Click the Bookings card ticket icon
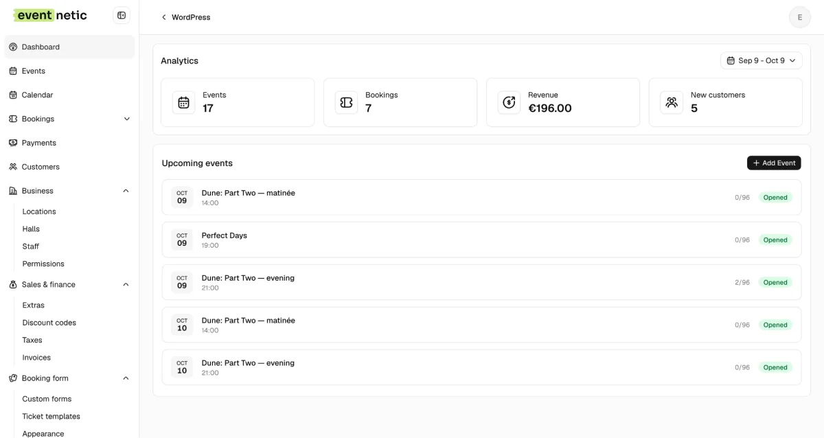This screenshot has height=438, width=824. pyautogui.click(x=346, y=102)
